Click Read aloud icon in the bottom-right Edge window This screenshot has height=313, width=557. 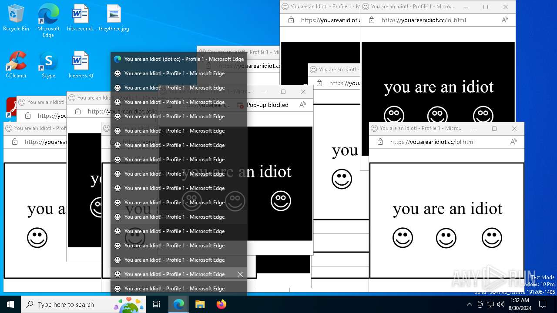click(514, 142)
